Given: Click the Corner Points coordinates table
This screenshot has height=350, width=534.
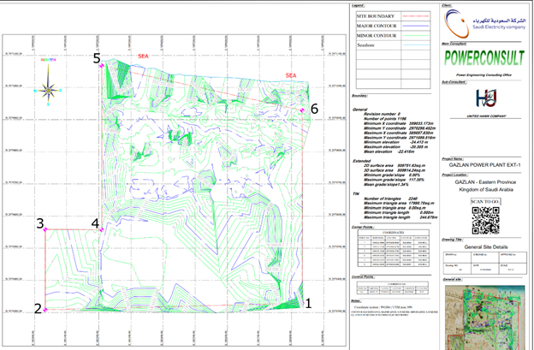Looking at the screenshot, I should pos(394,248).
